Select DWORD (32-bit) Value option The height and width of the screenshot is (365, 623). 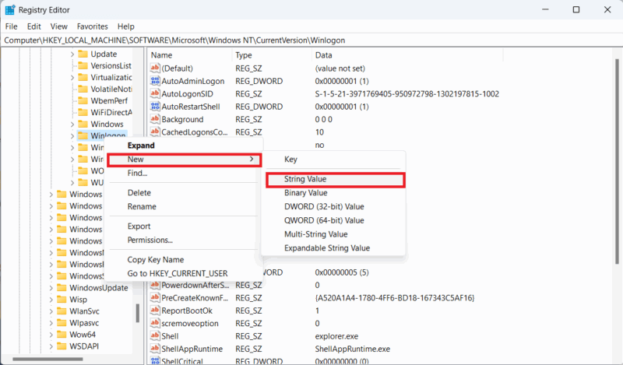(x=324, y=207)
